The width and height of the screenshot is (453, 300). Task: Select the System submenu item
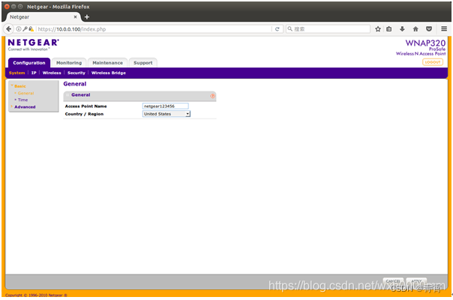click(16, 73)
